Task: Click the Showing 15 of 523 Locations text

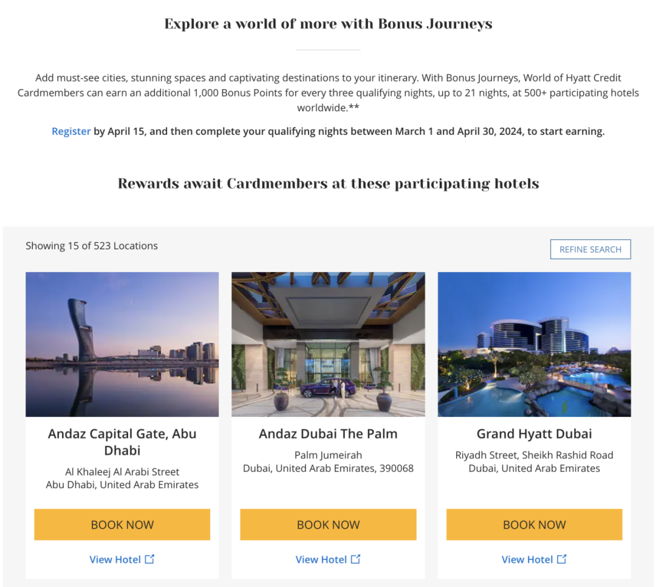Action: [92, 246]
